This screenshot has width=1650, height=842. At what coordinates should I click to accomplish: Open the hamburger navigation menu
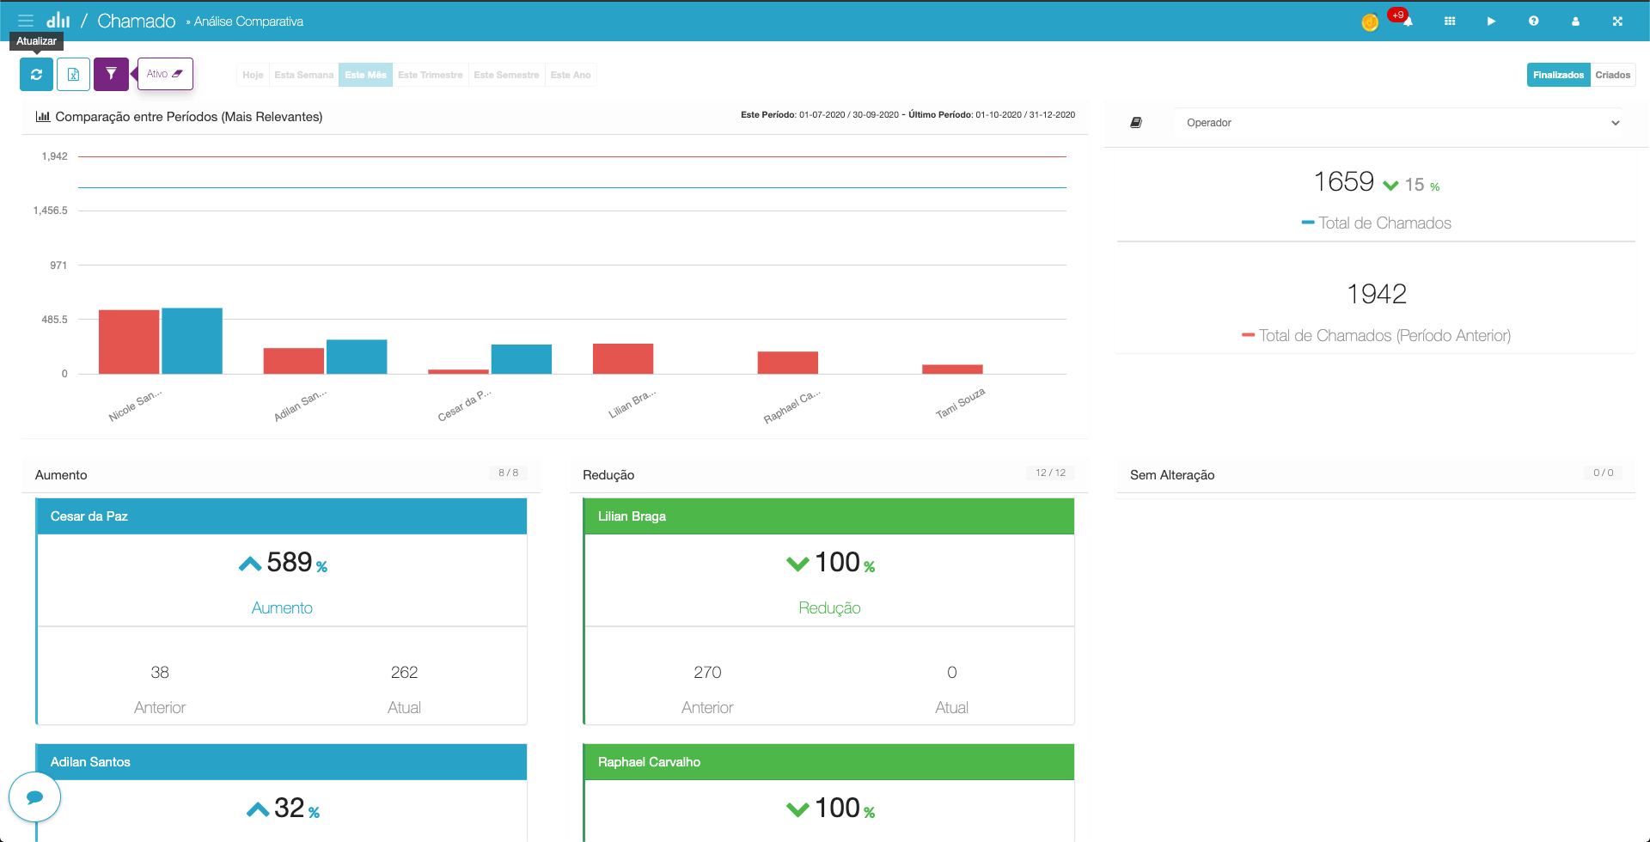[26, 21]
